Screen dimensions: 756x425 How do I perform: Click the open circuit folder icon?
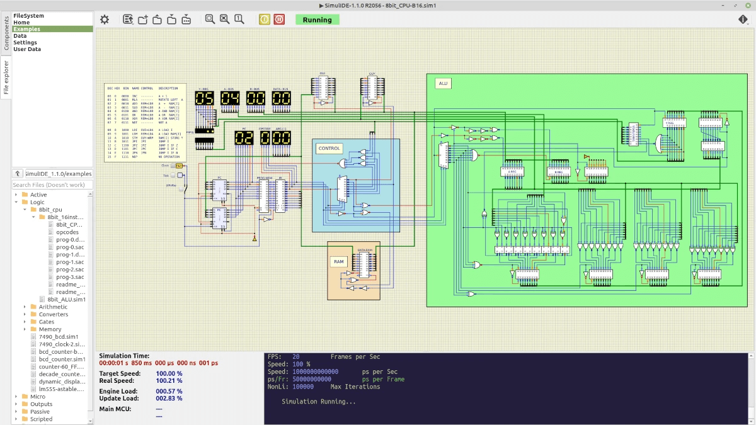tap(157, 20)
